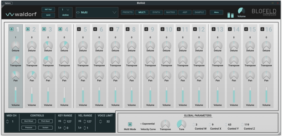This screenshot has width=282, height=136.
Task: Click part 1 Volume slider
Action: (16, 95)
